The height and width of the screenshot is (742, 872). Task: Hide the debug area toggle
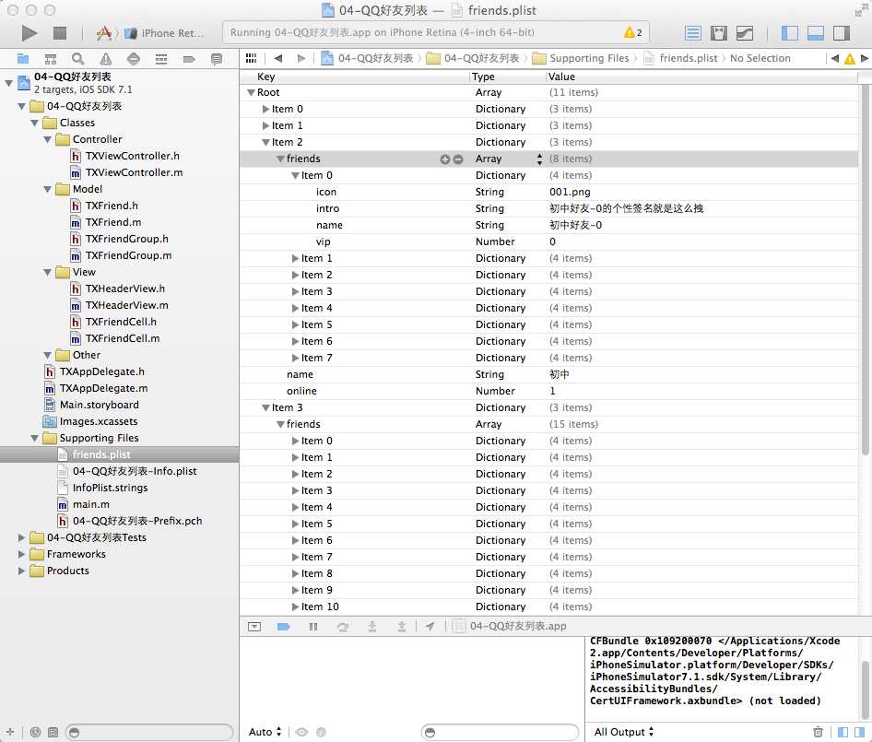pyautogui.click(x=254, y=627)
